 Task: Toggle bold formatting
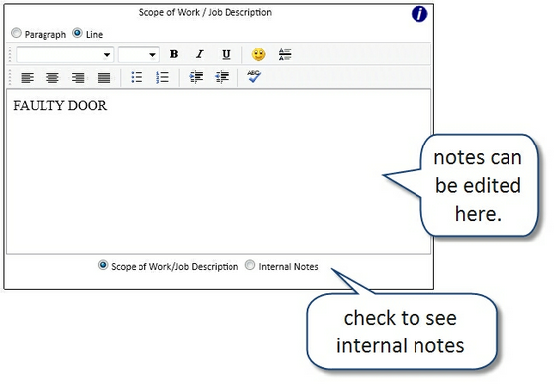[x=174, y=54]
